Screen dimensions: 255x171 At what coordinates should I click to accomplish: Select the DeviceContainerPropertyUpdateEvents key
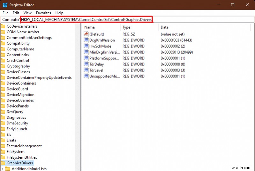pos(39,77)
